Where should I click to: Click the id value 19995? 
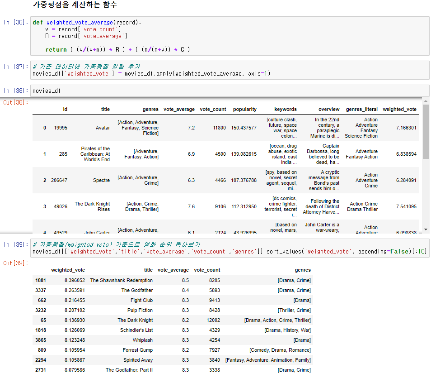click(61, 128)
